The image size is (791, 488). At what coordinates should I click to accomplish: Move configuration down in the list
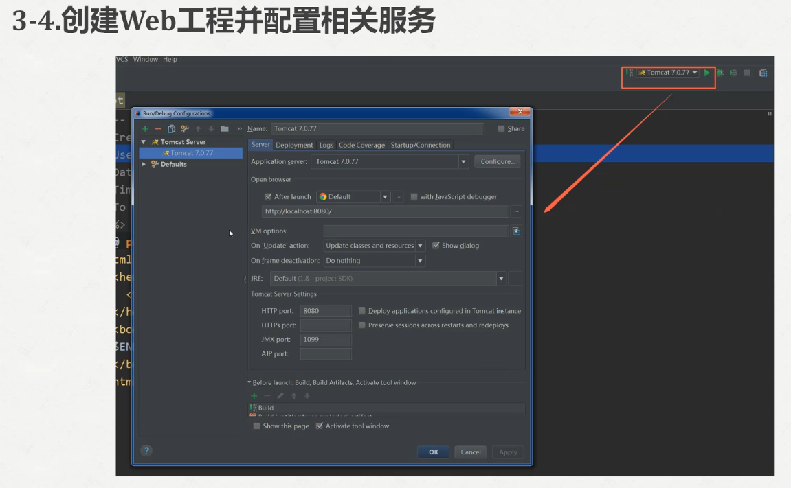tap(212, 129)
